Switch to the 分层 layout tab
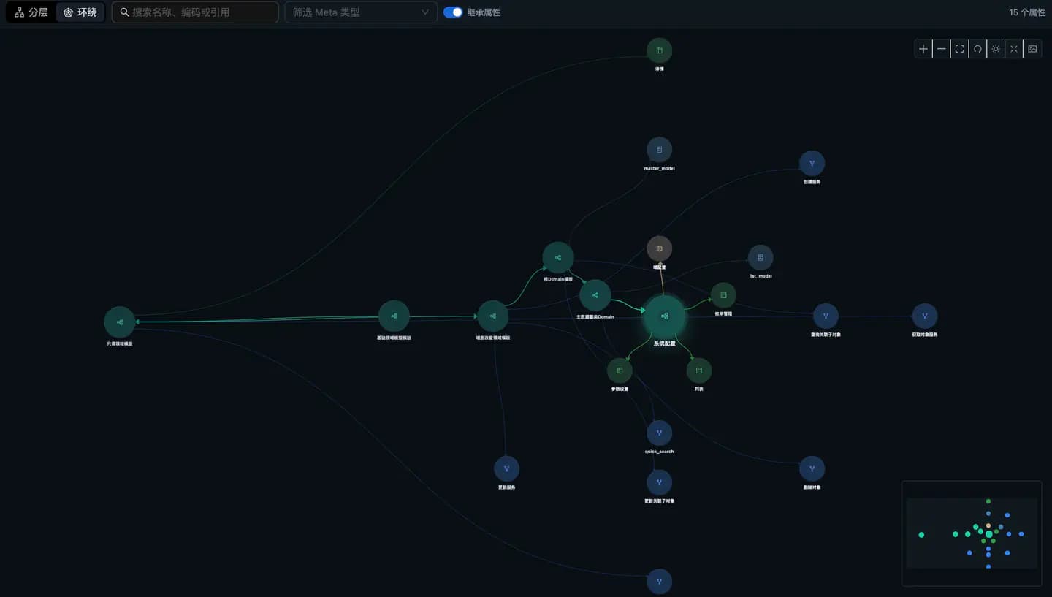Viewport: 1052px width, 597px height. [x=31, y=12]
